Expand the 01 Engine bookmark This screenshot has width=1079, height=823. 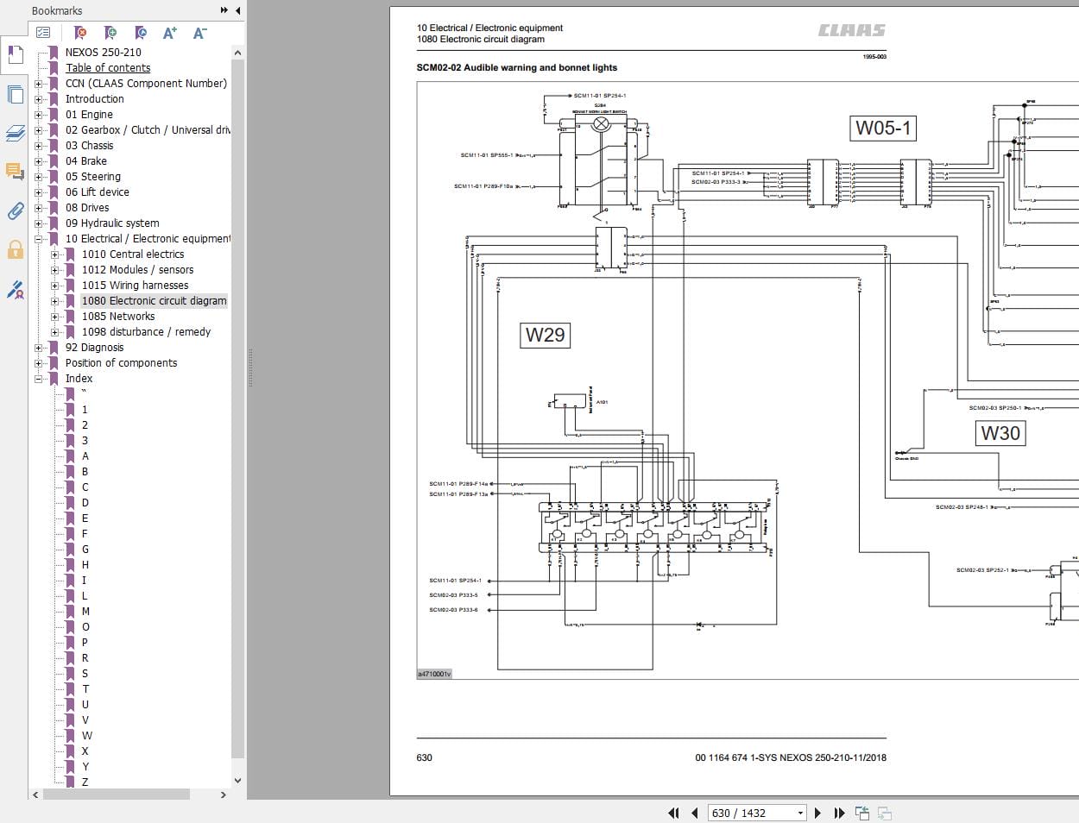pos(37,114)
